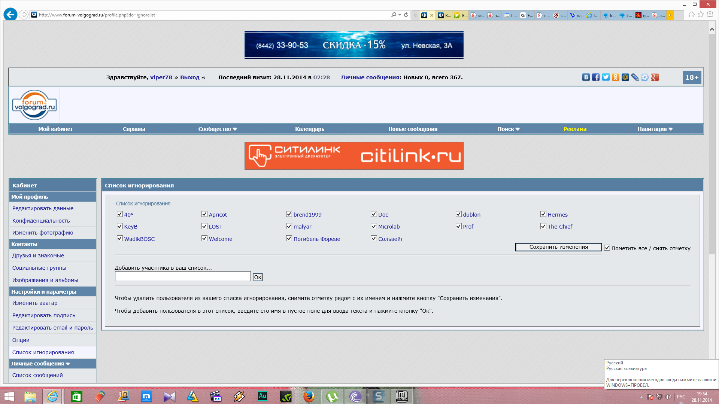The height and width of the screenshot is (404, 719).
Task: Click the add participant text field
Action: point(182,276)
